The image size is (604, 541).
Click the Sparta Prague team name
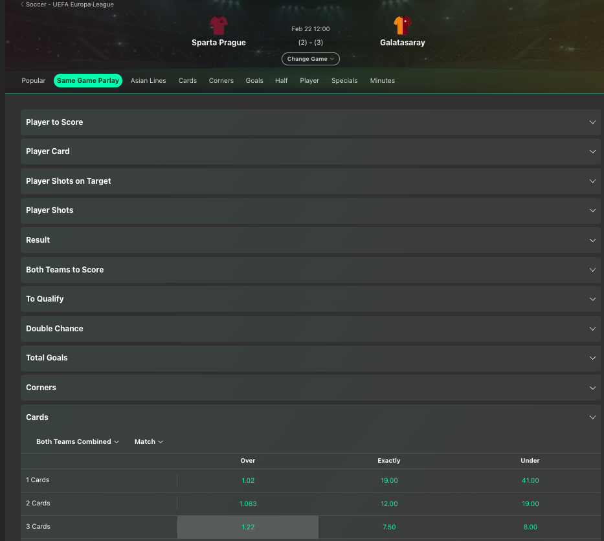(219, 43)
